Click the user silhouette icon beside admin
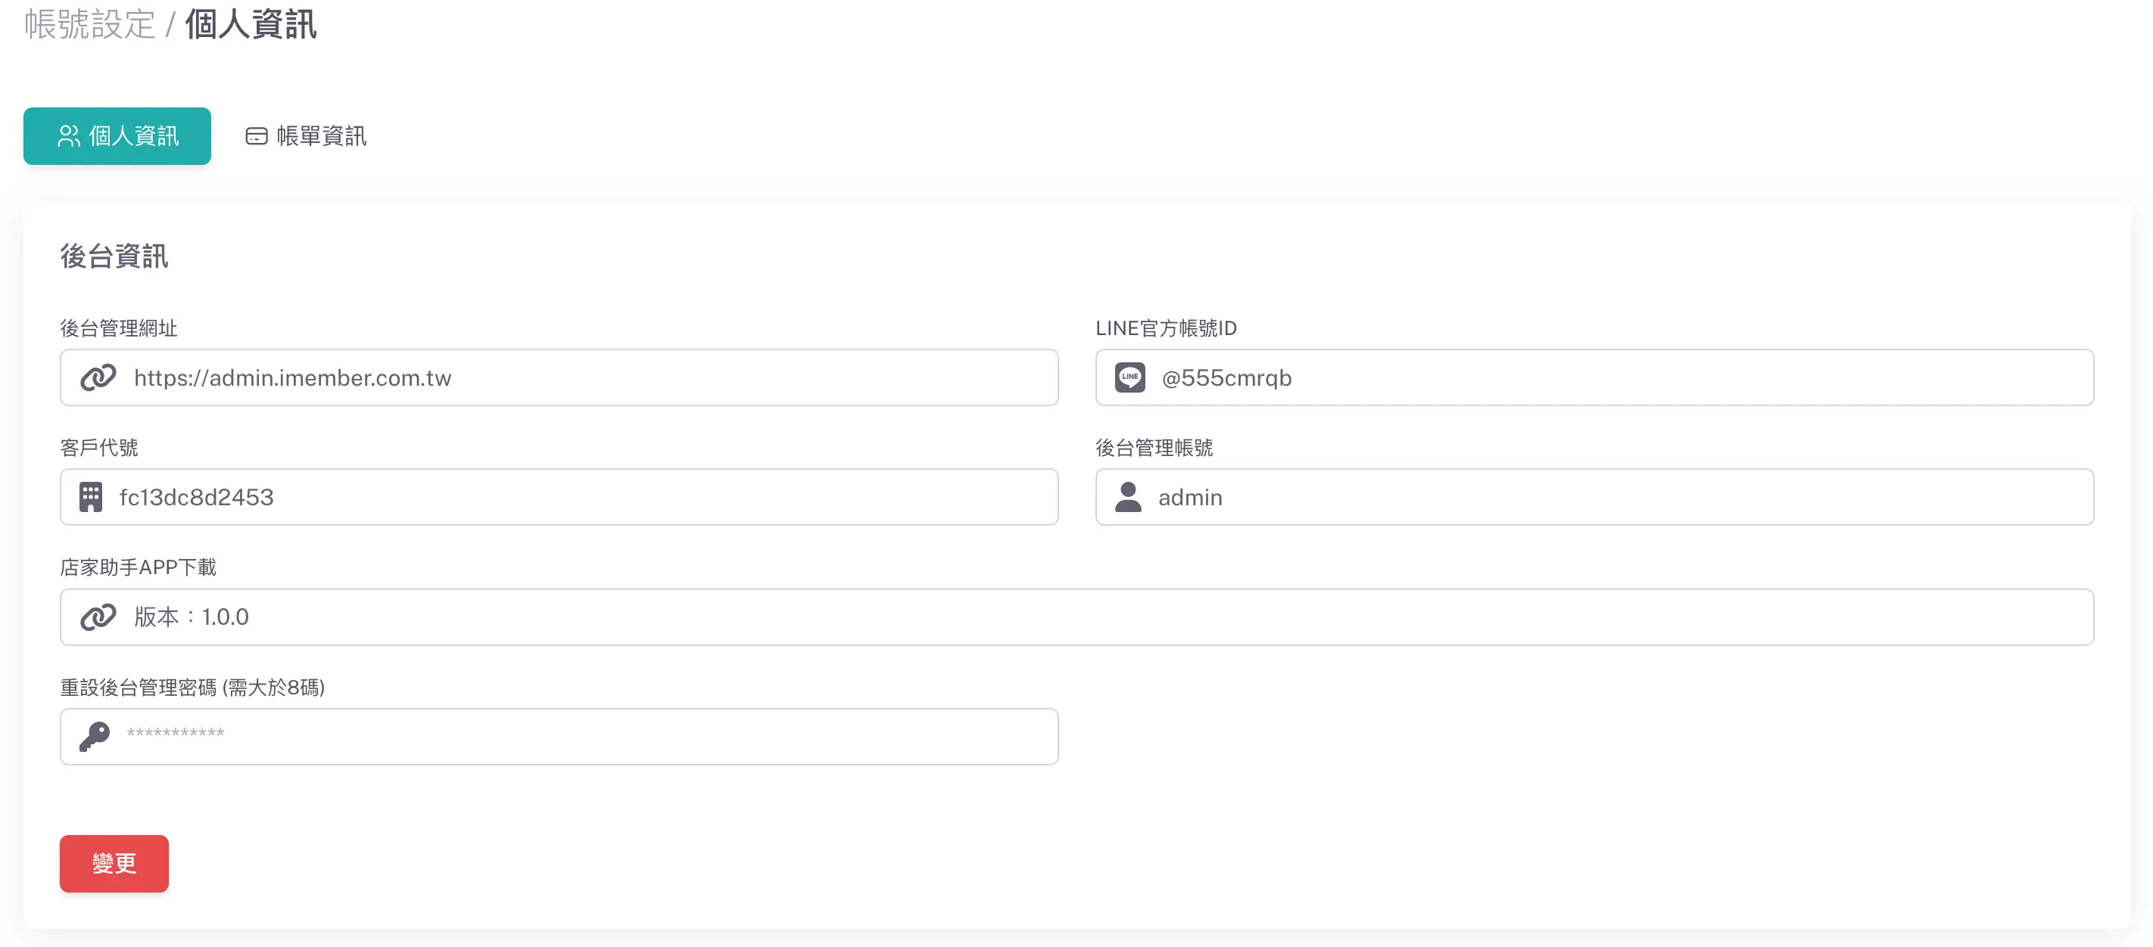This screenshot has height=947, width=2153. (1127, 497)
